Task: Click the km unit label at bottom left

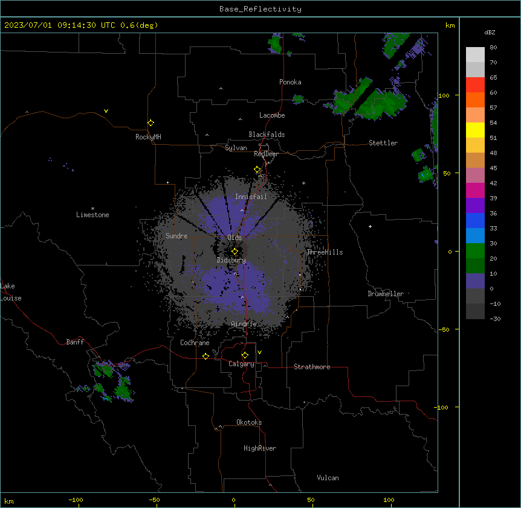Action: pyautogui.click(x=9, y=501)
